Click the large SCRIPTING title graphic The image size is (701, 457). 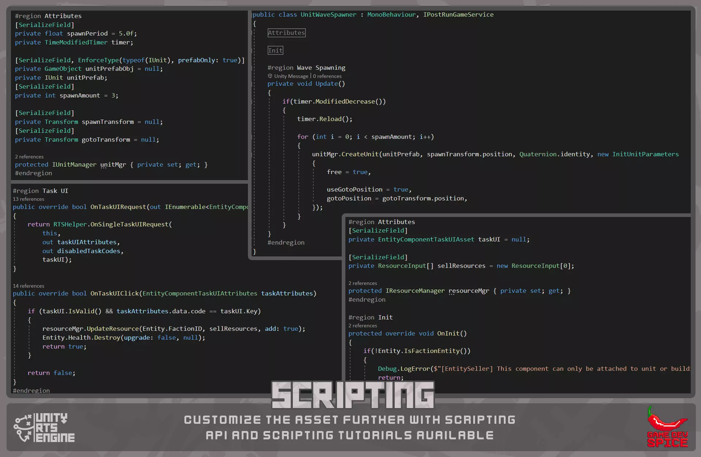(353, 395)
